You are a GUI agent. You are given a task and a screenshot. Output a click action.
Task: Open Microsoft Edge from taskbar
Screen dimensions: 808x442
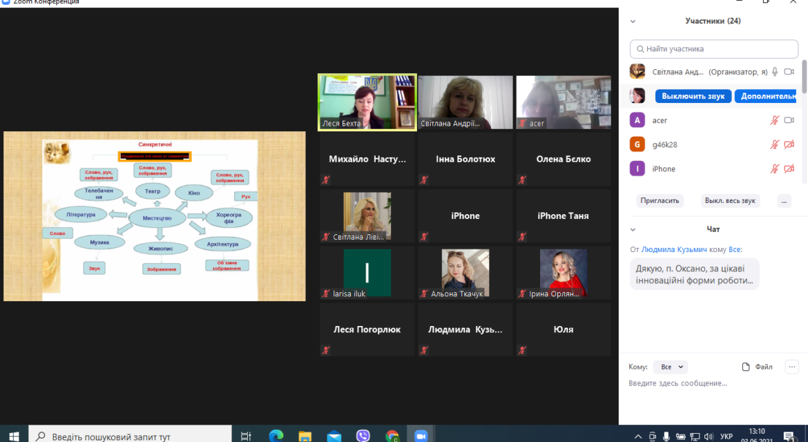click(x=276, y=436)
